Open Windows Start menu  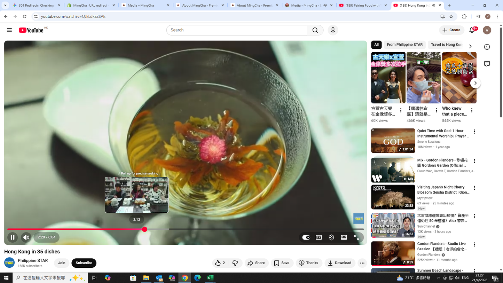point(6,278)
